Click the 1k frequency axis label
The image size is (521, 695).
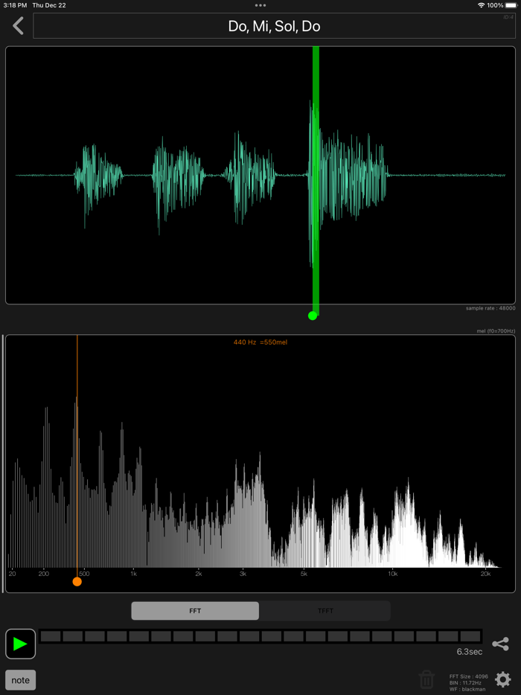click(x=133, y=574)
